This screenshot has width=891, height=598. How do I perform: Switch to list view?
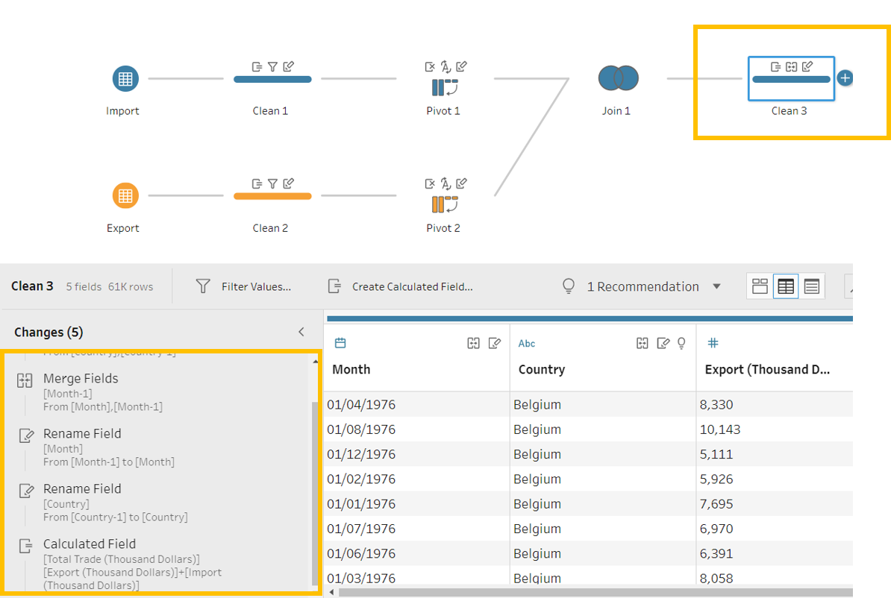(812, 286)
